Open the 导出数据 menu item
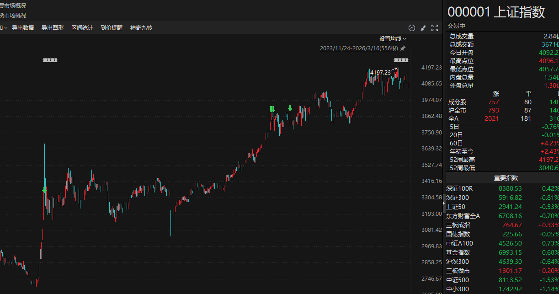The height and width of the screenshot is (294, 559). pos(23,28)
